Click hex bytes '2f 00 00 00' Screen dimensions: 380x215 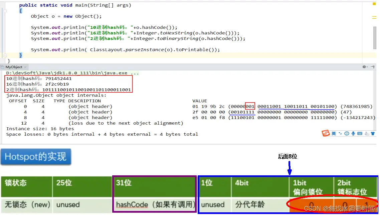pos(209,112)
